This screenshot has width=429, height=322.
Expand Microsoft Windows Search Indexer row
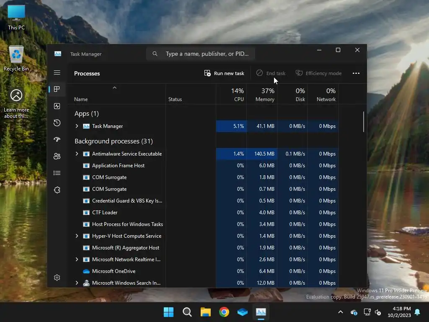(77, 283)
